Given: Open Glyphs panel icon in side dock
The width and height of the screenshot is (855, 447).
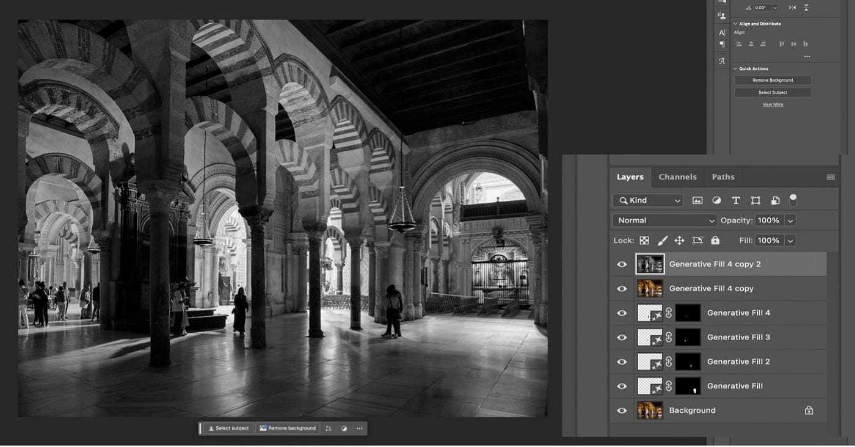Looking at the screenshot, I should coord(722,61).
